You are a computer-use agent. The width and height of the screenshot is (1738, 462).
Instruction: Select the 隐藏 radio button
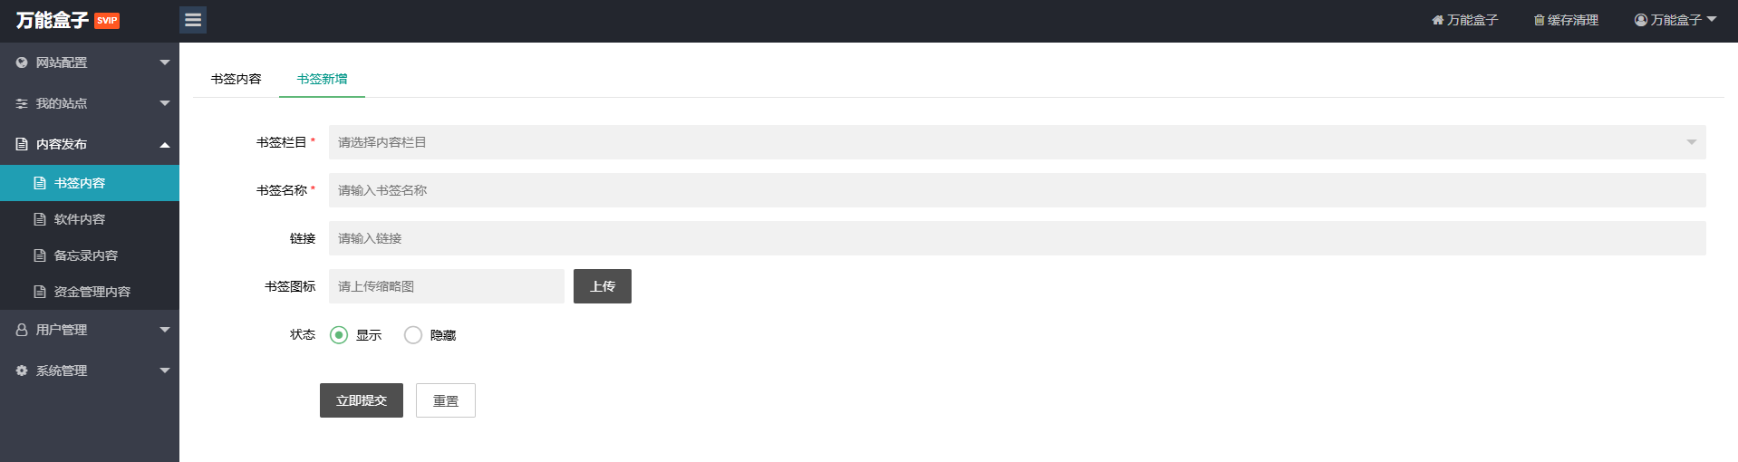413,335
